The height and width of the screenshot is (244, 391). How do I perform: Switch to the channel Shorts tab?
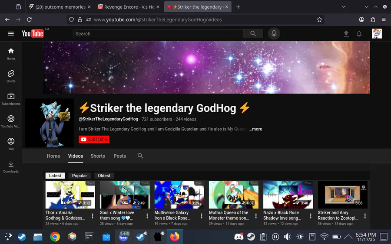pyautogui.click(x=98, y=156)
